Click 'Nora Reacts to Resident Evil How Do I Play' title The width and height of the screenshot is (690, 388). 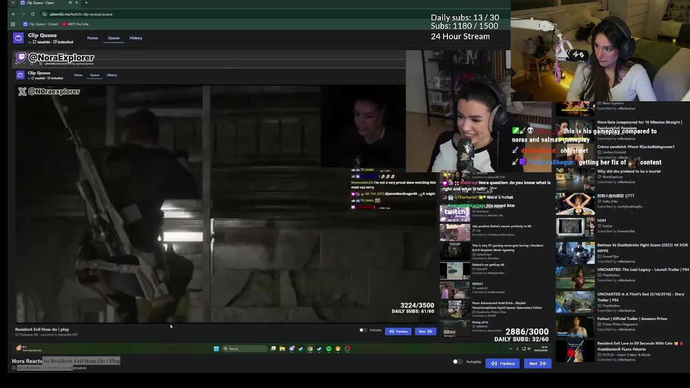(66, 361)
